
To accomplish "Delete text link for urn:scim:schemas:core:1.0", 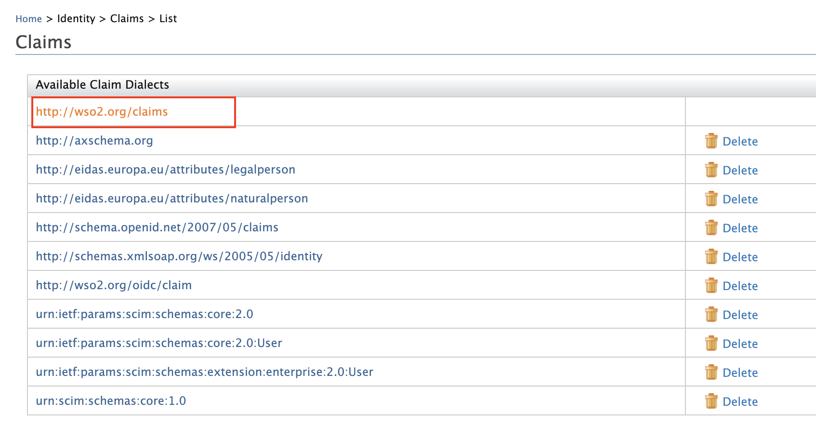I will click(740, 401).
